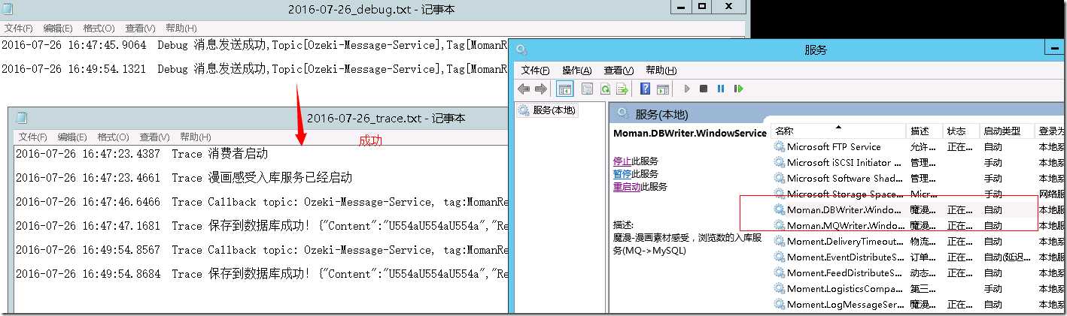The image size is (1067, 316).
Task: Click the Stop service square icon
Action: [x=704, y=89]
